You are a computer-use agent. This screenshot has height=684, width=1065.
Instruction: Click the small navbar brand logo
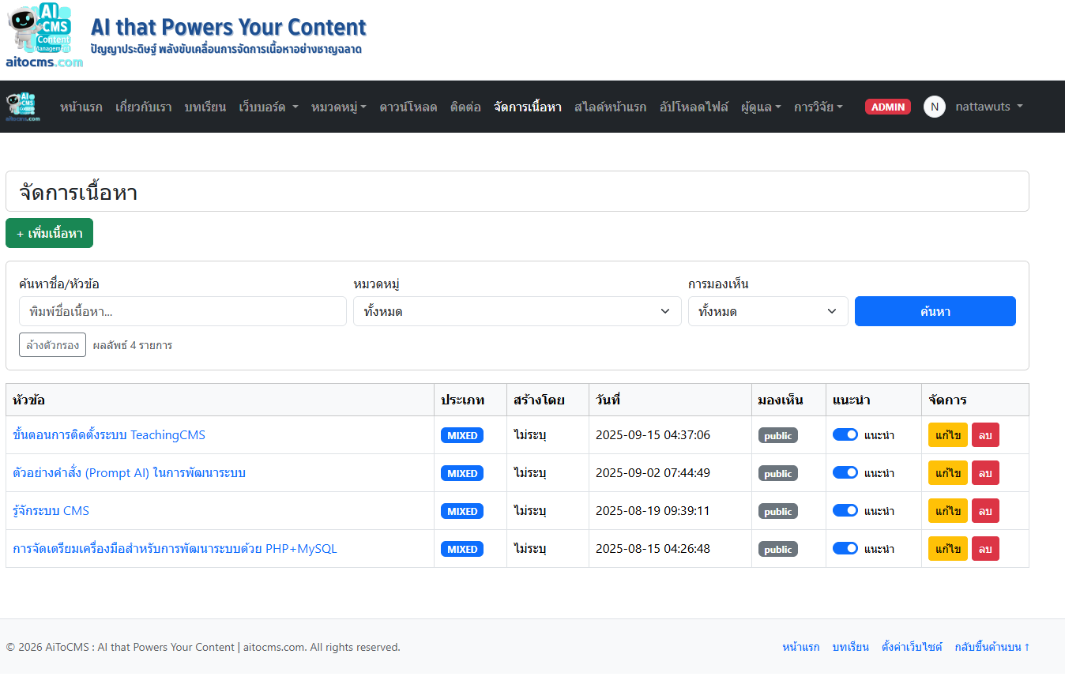tap(21, 107)
